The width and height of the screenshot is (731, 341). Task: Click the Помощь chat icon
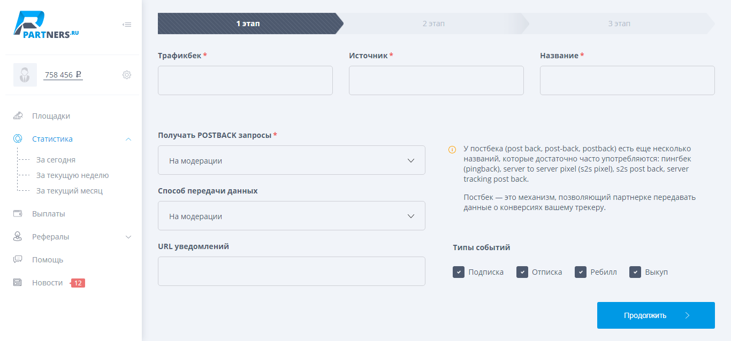pyautogui.click(x=18, y=260)
